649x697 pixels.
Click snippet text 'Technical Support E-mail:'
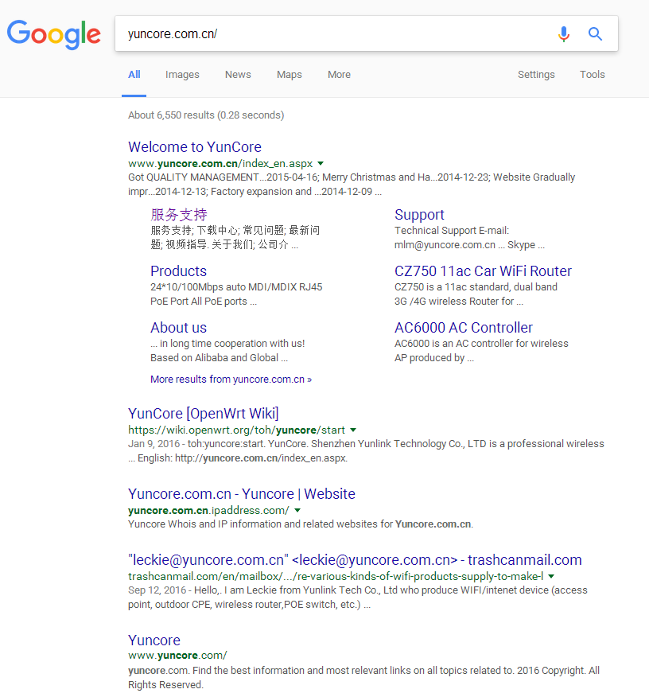452,230
